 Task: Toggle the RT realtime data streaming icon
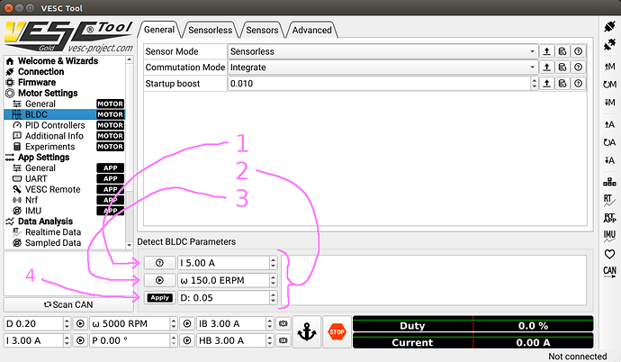[609, 200]
